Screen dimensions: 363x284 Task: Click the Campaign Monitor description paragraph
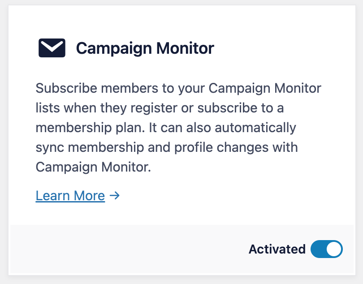[x=178, y=128]
